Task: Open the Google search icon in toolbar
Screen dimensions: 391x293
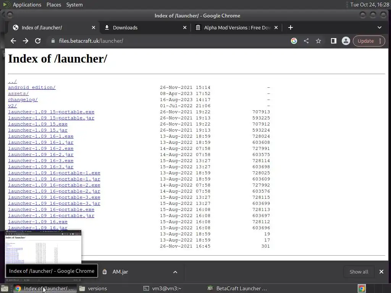Action: tap(294, 41)
